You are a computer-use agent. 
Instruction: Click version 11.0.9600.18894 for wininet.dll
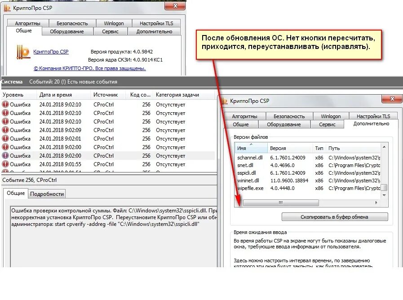(289, 181)
